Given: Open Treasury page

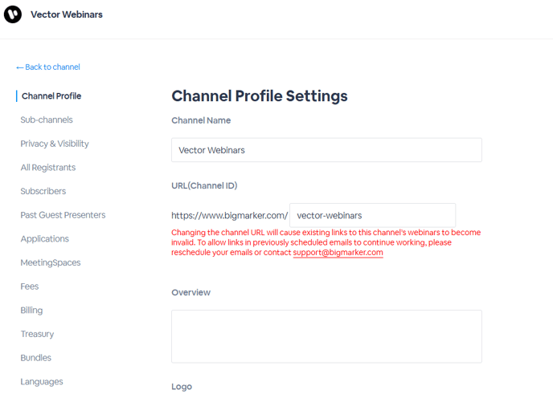Looking at the screenshot, I should (37, 334).
